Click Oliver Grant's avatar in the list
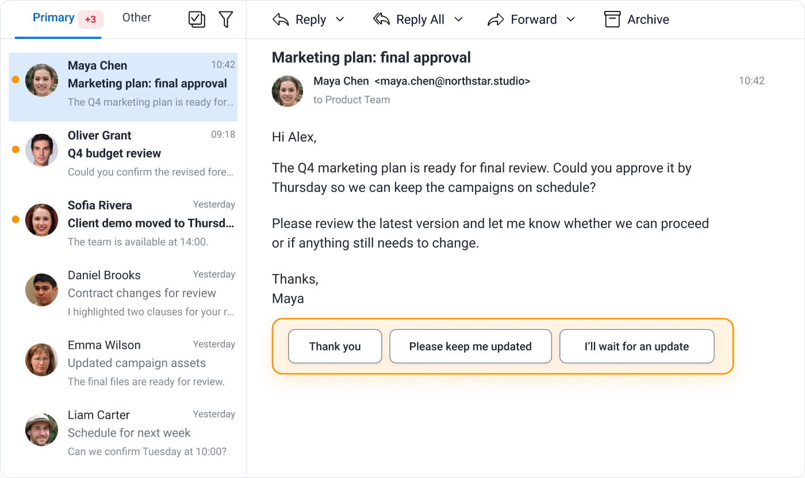Image resolution: width=805 pixels, height=478 pixels. (x=41, y=150)
